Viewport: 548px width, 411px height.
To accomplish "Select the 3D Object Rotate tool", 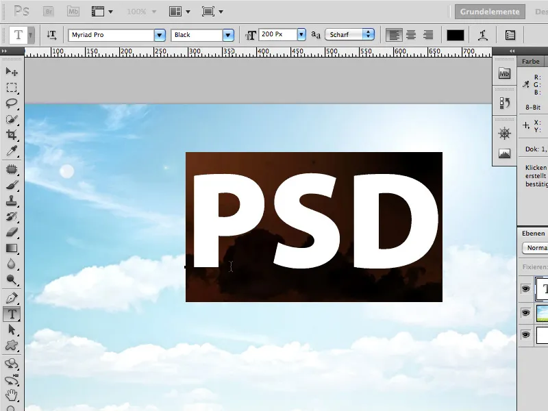I will (12, 364).
